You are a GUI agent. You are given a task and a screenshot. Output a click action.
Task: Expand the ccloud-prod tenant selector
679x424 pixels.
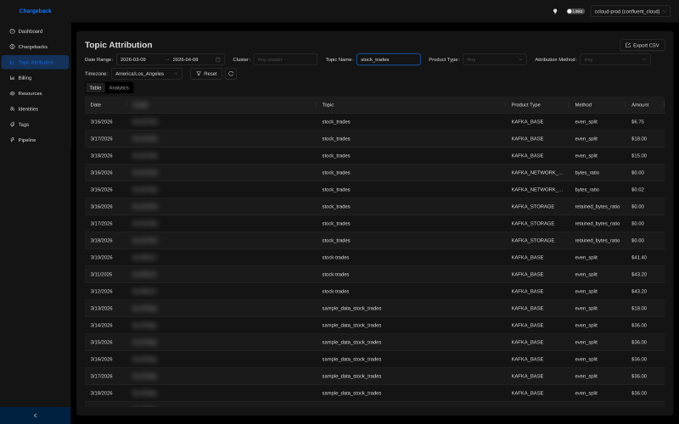[630, 11]
